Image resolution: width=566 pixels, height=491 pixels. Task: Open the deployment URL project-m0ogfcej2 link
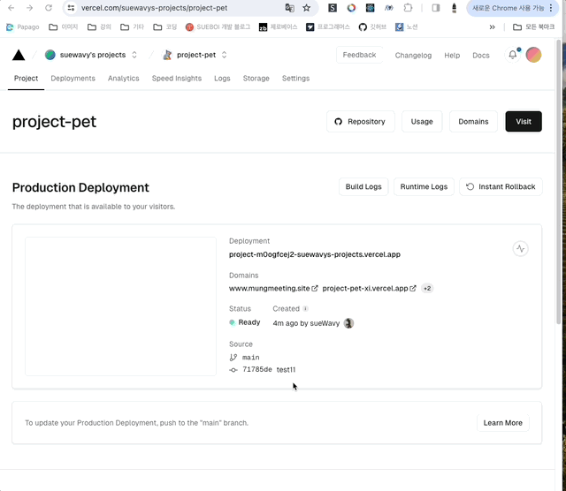coord(315,254)
